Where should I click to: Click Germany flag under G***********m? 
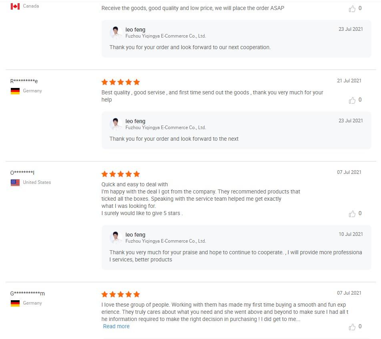[x=15, y=303]
